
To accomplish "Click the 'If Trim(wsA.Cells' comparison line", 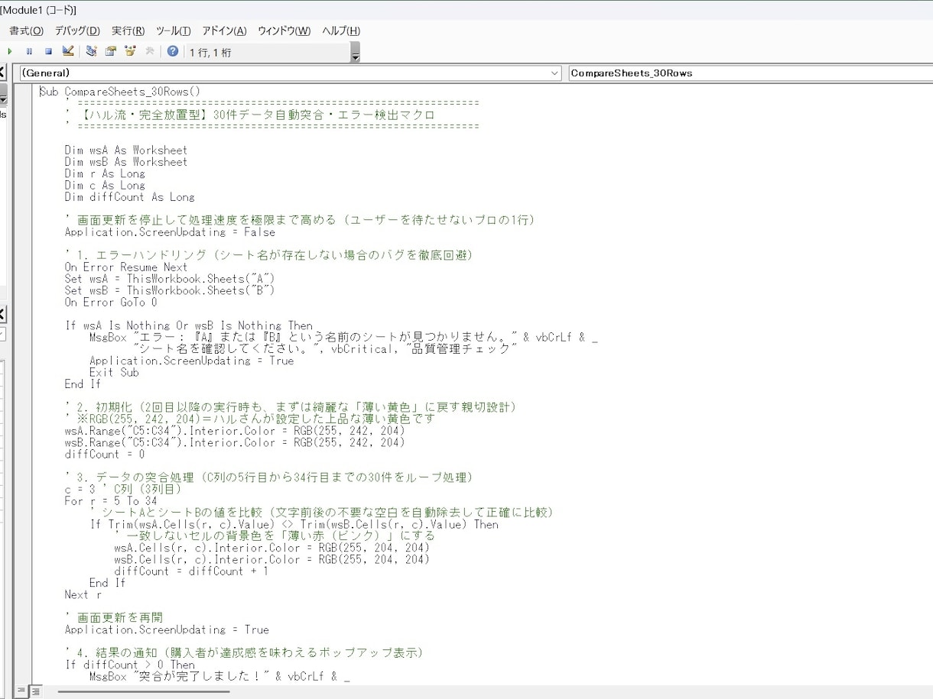I will tap(294, 525).
